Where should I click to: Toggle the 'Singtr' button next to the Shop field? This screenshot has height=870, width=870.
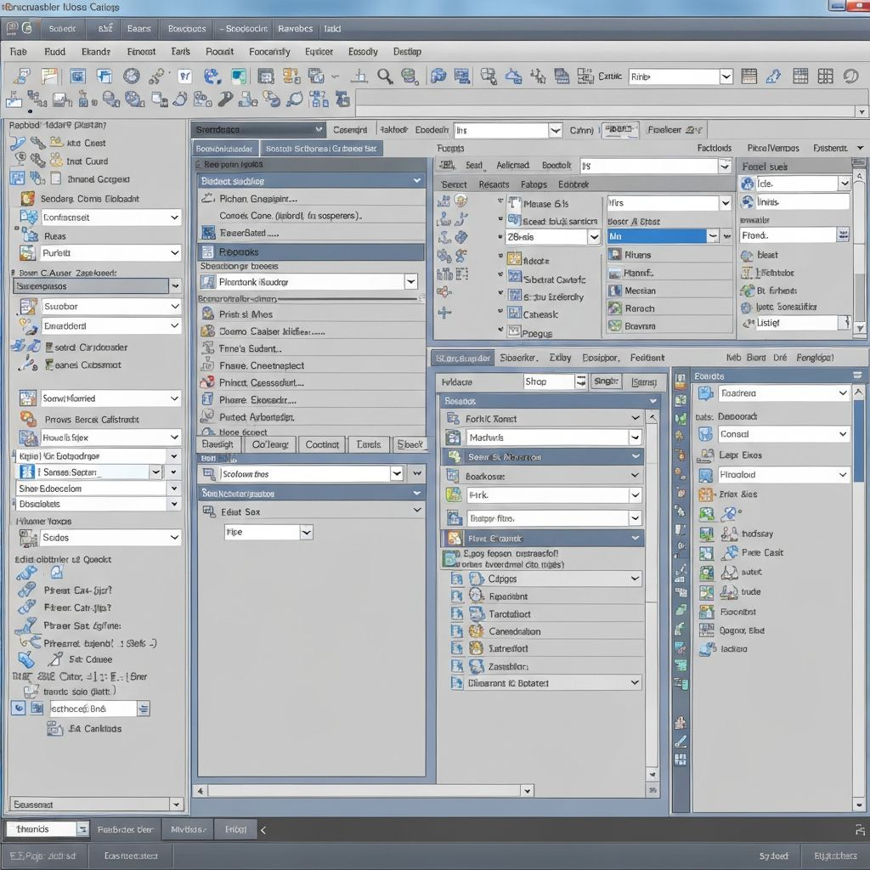606,381
